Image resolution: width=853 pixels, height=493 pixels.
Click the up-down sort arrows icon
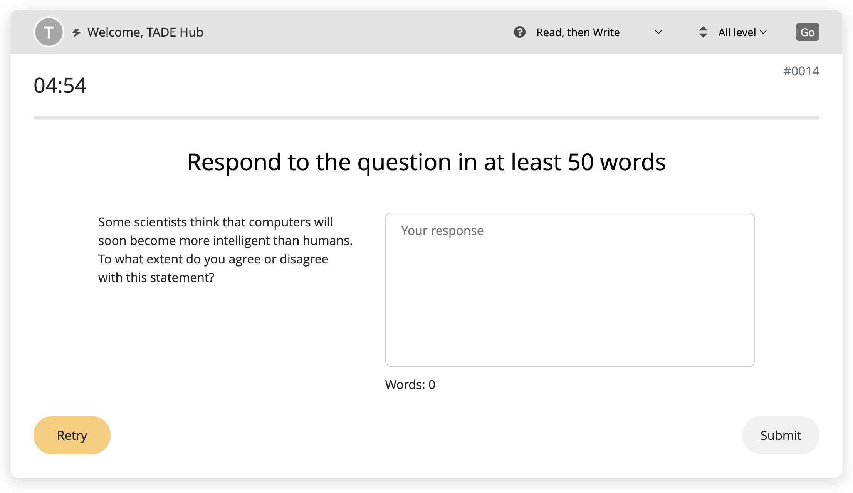pos(703,32)
